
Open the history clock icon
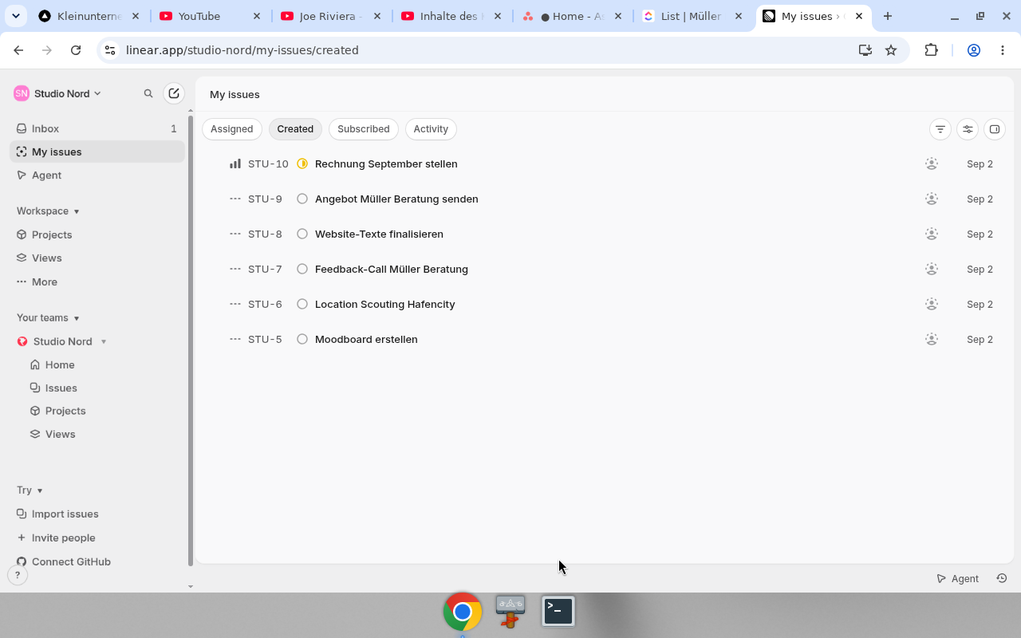[x=1002, y=578]
